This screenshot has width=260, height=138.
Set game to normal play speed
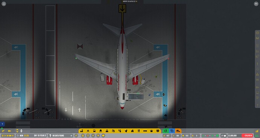point(5,136)
